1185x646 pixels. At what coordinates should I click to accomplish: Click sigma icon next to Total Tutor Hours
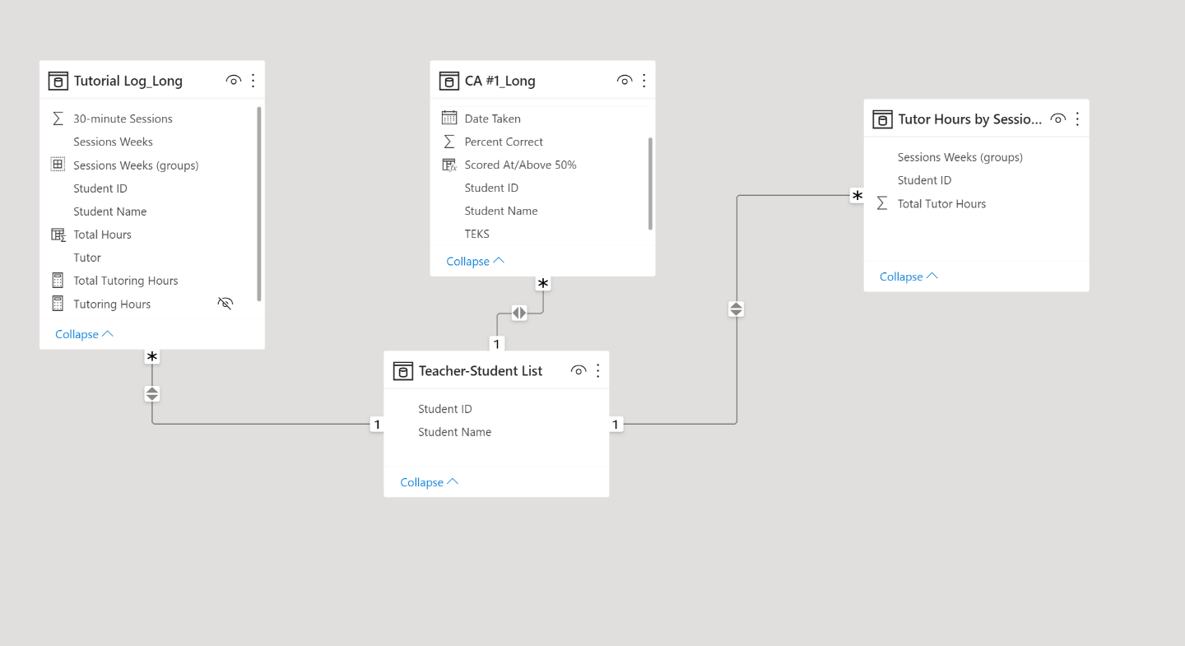coord(882,203)
